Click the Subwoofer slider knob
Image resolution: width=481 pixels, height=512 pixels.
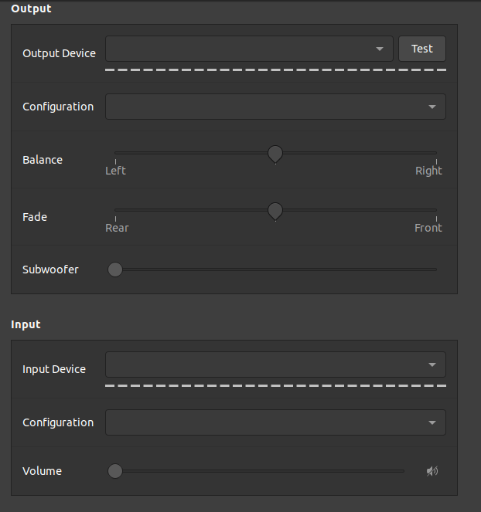coord(115,270)
